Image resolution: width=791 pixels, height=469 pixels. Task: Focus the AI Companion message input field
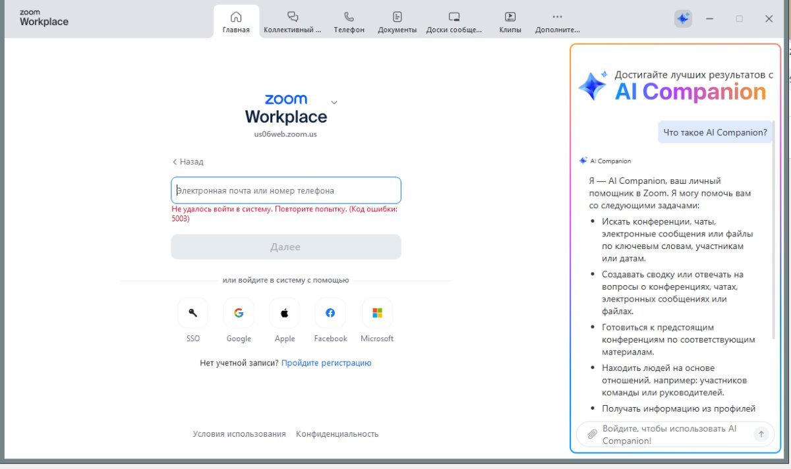(675, 435)
